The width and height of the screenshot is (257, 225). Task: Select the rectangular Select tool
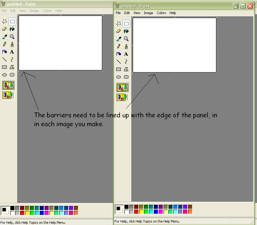tap(126, 23)
